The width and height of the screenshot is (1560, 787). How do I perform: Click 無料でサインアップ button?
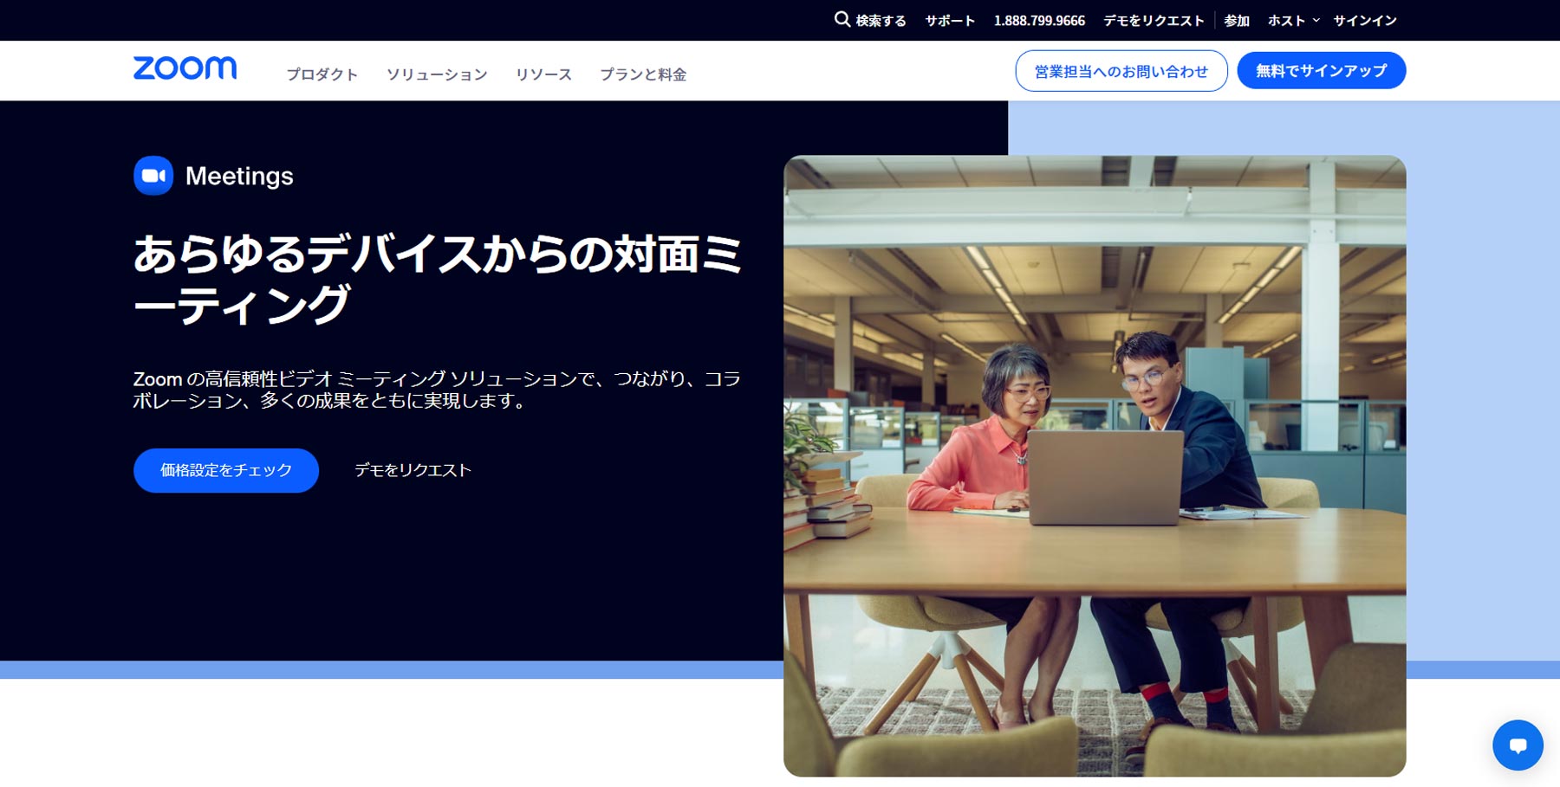pyautogui.click(x=1321, y=71)
